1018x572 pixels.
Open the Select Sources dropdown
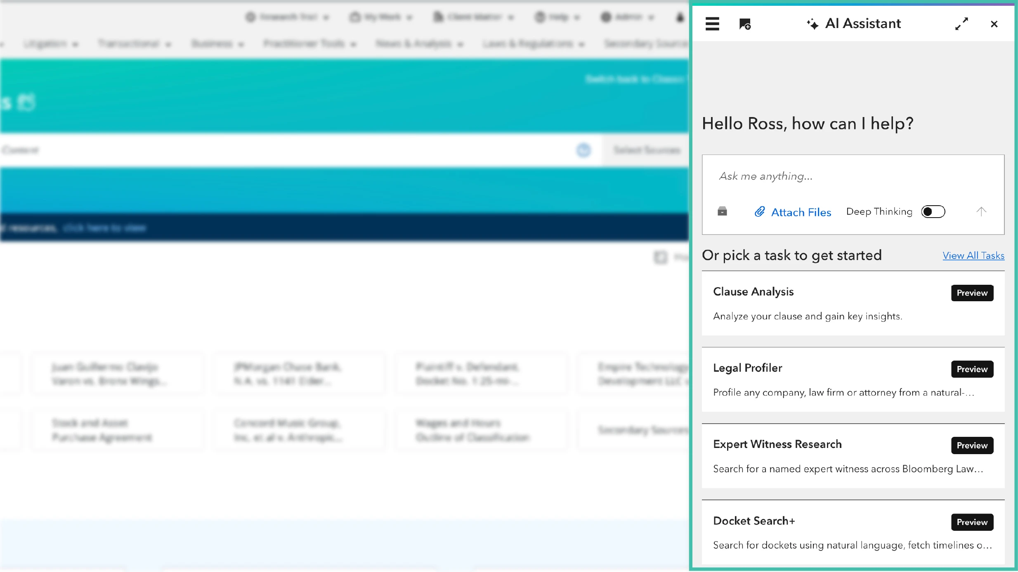click(646, 150)
